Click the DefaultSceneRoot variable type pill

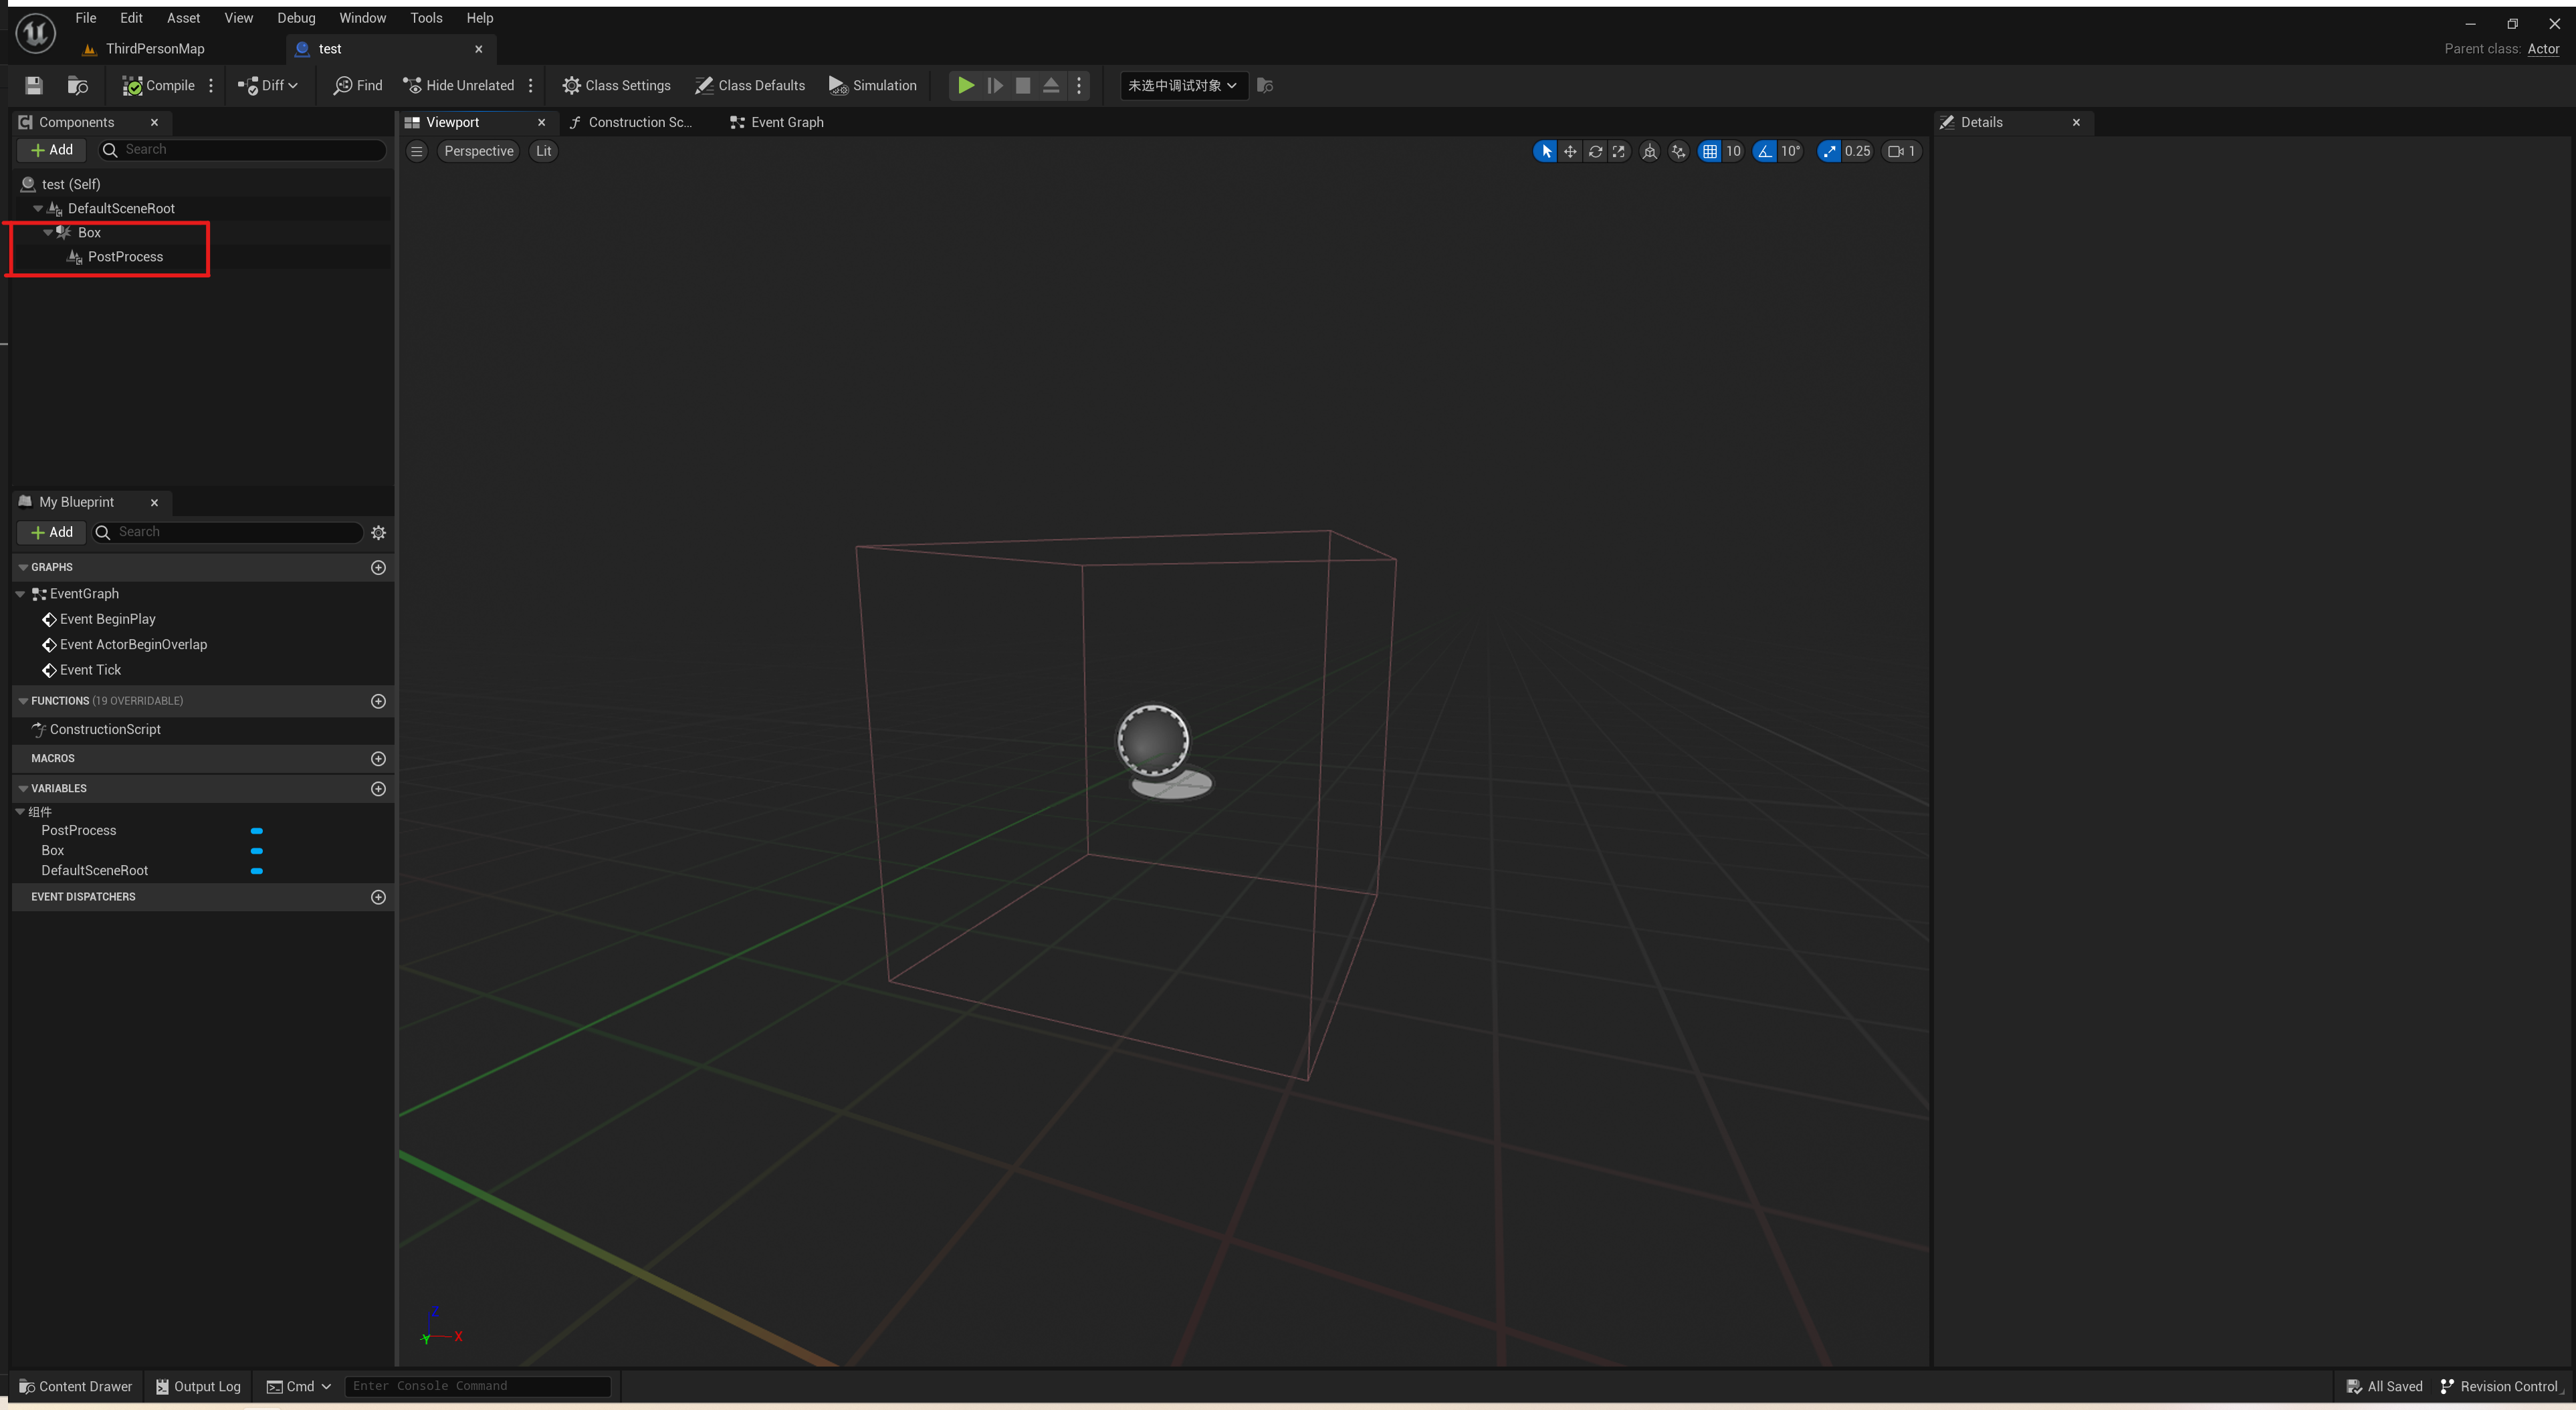pyautogui.click(x=257, y=871)
